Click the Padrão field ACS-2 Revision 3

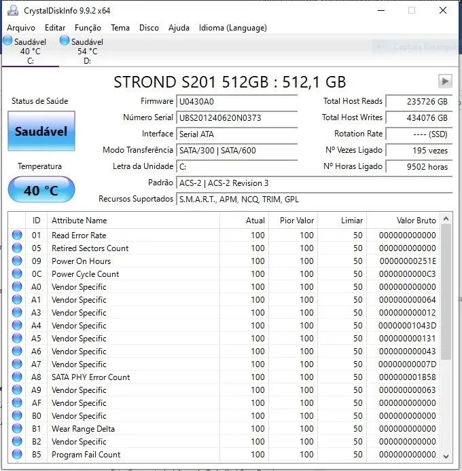[315, 183]
